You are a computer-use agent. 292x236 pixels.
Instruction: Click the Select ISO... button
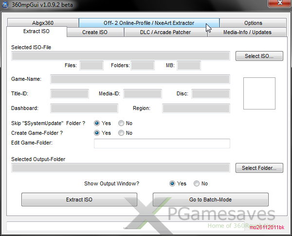[x=259, y=56]
